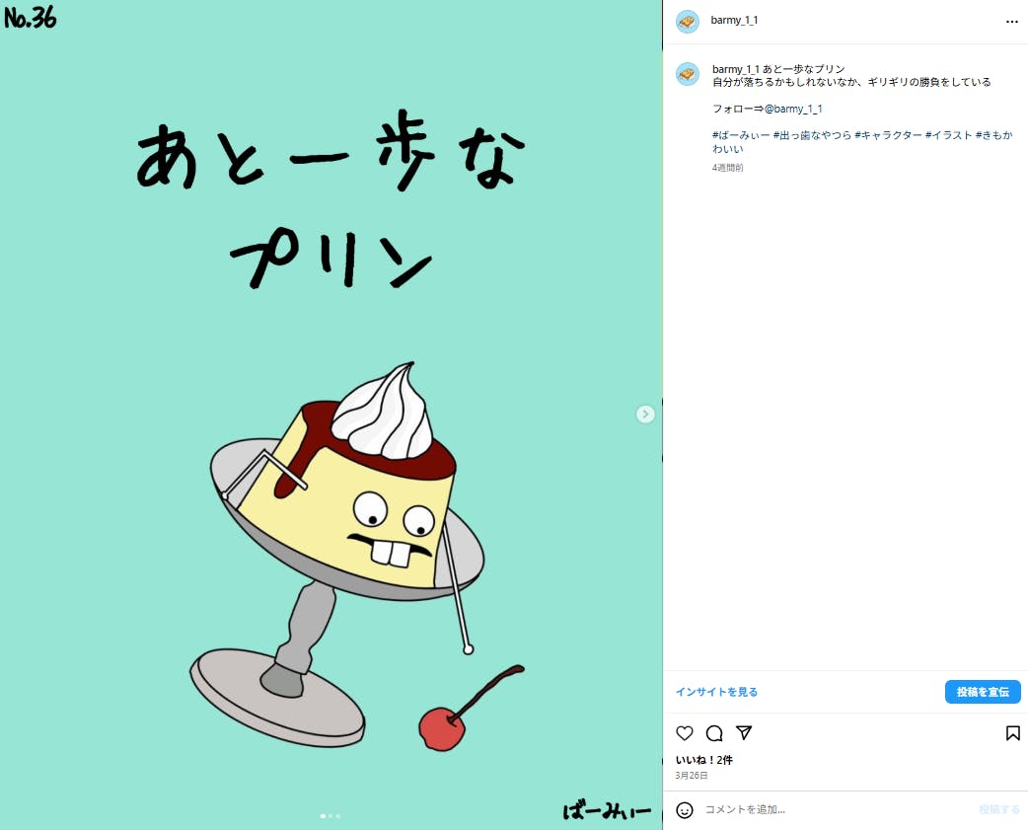Open the three-dot more options menu
The height and width of the screenshot is (830, 1028).
[x=1012, y=22]
